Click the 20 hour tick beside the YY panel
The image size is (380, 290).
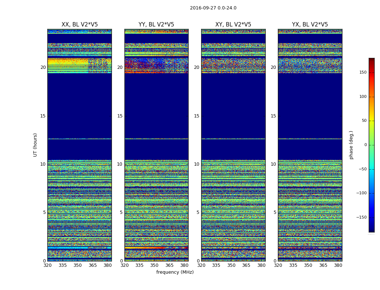pyautogui.click(x=120, y=67)
